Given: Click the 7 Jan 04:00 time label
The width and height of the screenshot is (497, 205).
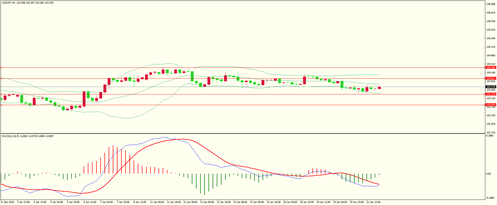Looking at the screenshot, I should (x=107, y=202).
